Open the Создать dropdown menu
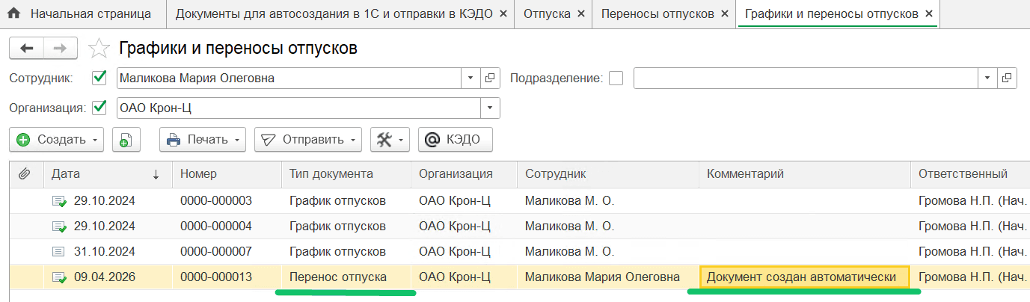This screenshot has width=1030, height=302. click(57, 140)
